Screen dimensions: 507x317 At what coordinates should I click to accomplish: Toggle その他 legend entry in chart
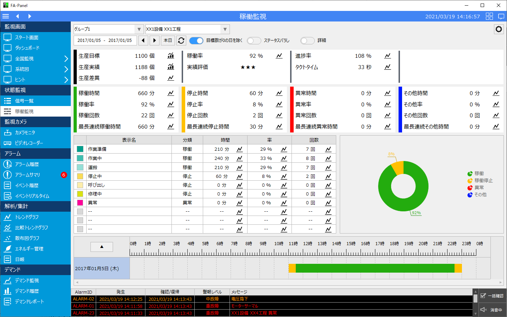tap(477, 194)
